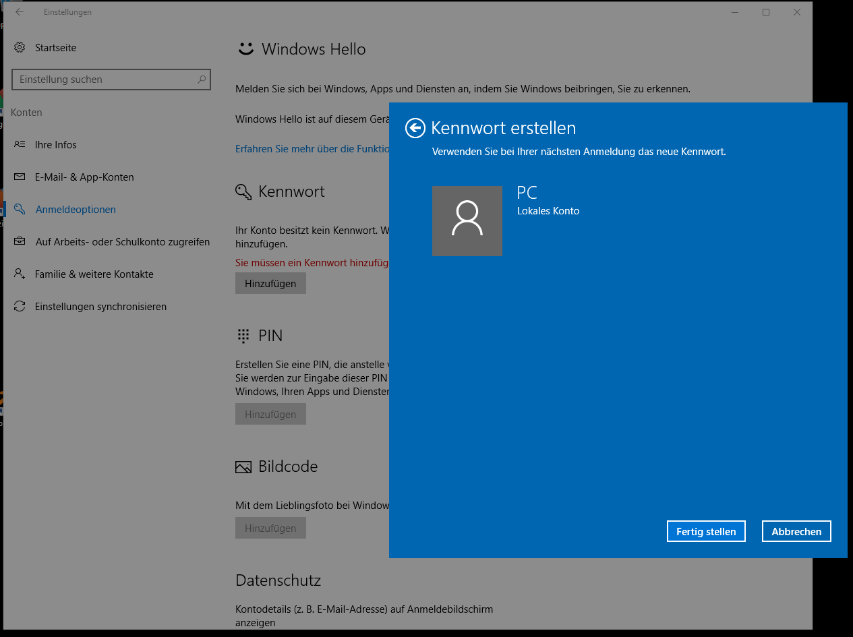Click the Kennwort erstellen dialog title
The width and height of the screenshot is (853, 637).
[x=503, y=128]
